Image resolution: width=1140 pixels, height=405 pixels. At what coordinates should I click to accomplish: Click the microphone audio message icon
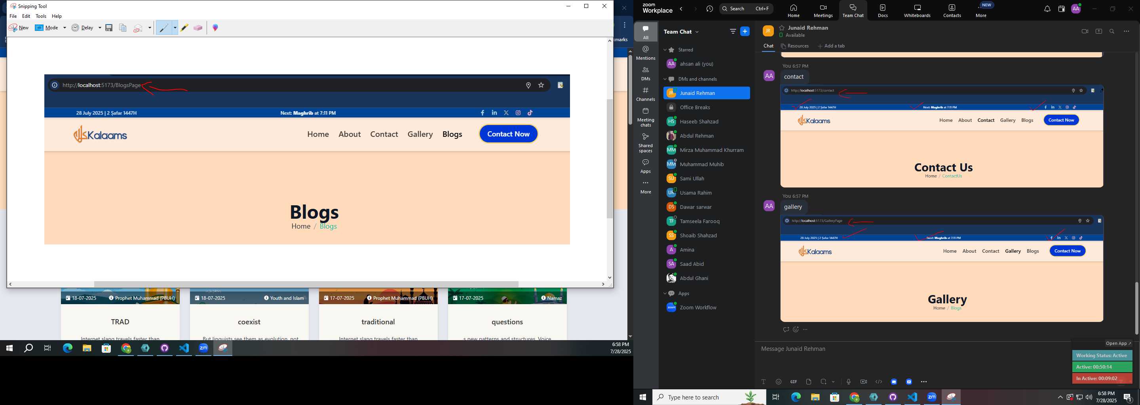point(848,382)
